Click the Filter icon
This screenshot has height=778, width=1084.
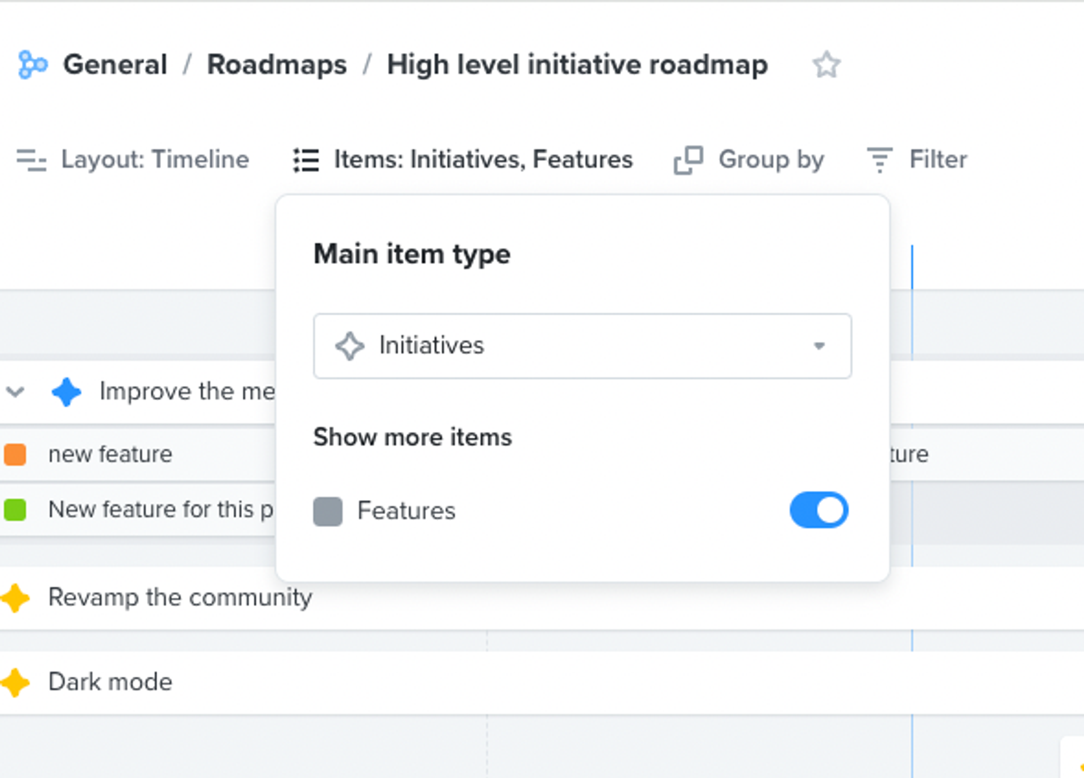pyautogui.click(x=878, y=159)
